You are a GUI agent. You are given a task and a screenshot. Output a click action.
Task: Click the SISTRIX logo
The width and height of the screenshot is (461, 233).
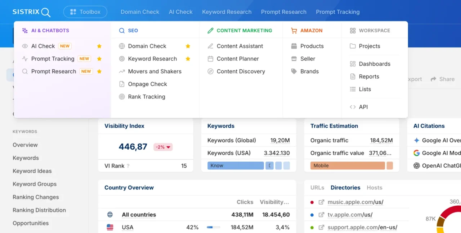click(x=31, y=12)
